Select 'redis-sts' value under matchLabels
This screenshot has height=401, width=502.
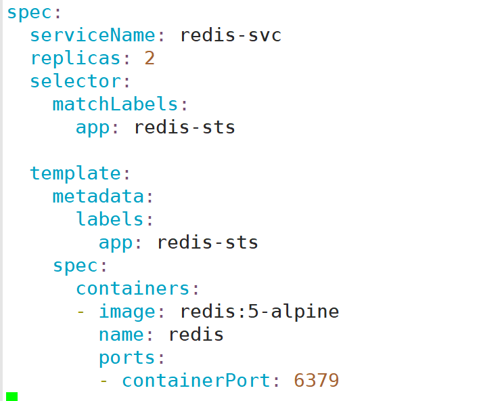click(185, 127)
